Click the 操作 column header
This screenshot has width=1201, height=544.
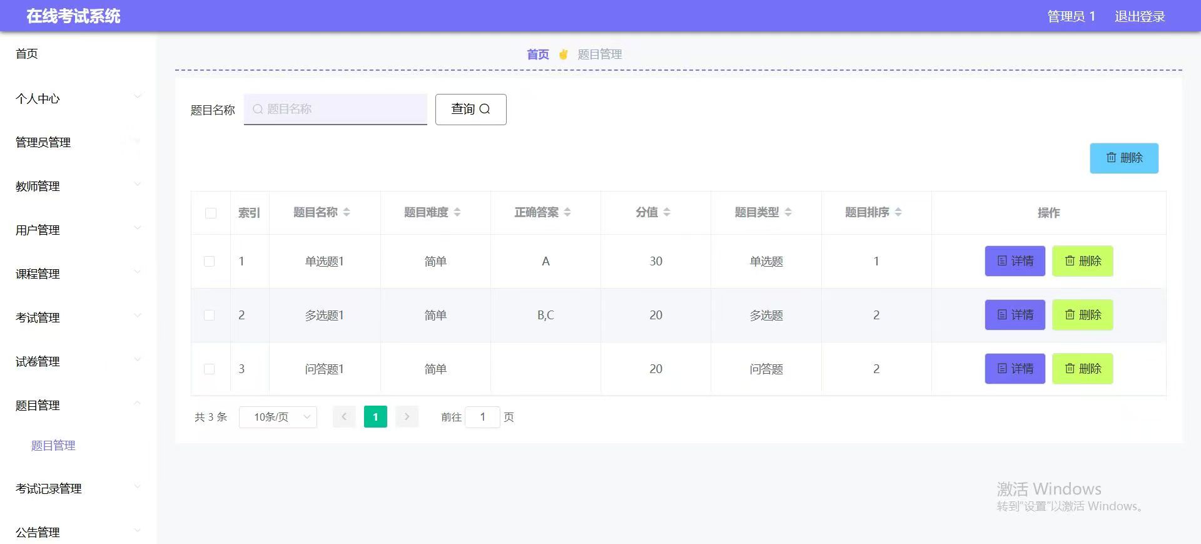click(1048, 213)
